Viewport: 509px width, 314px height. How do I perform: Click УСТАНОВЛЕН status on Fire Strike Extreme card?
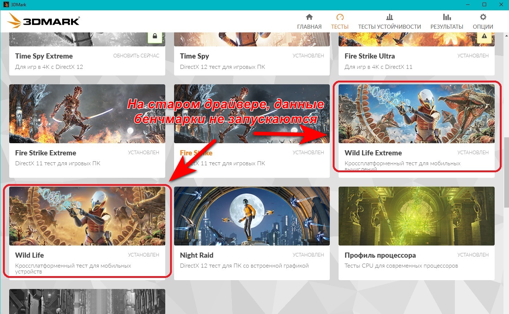(144, 152)
